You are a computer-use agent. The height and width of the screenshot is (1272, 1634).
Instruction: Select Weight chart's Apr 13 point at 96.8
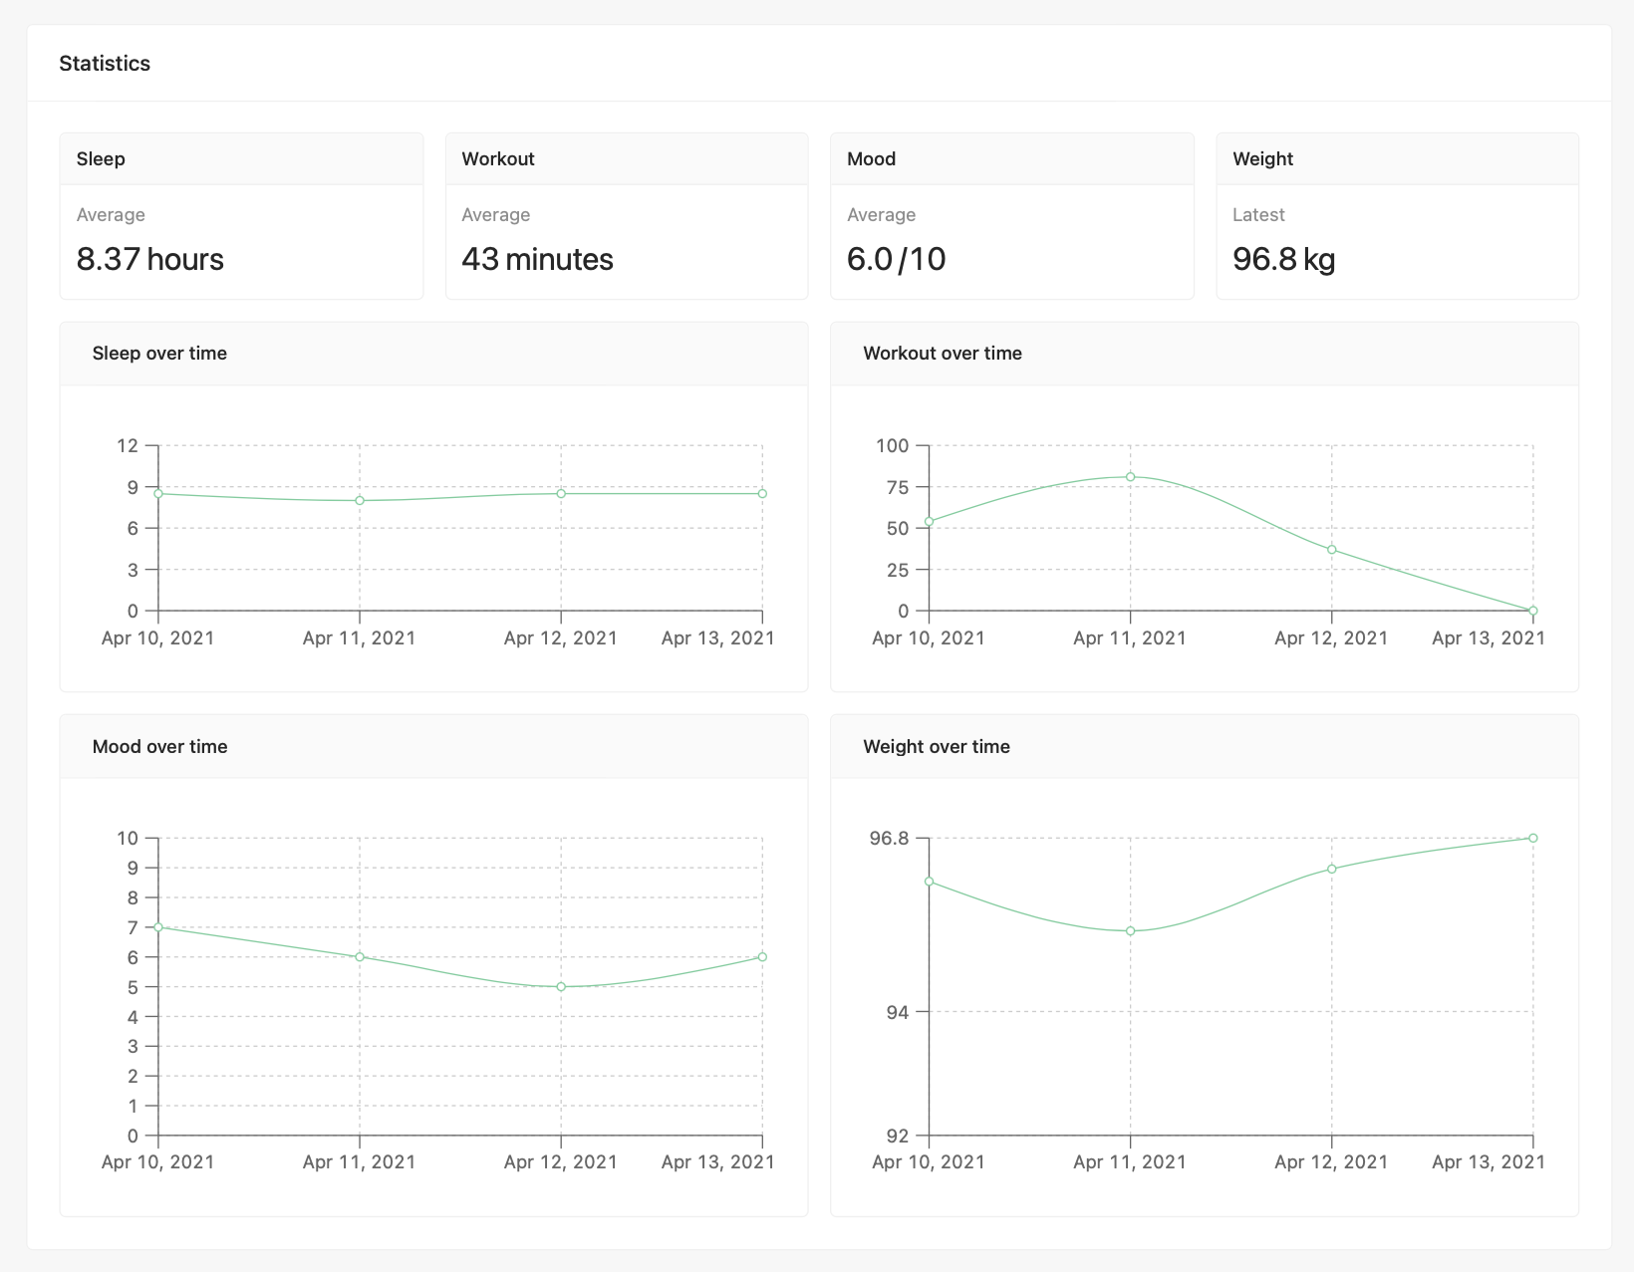tap(1533, 838)
